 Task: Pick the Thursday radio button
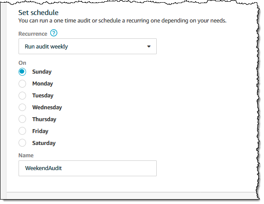click(x=22, y=119)
